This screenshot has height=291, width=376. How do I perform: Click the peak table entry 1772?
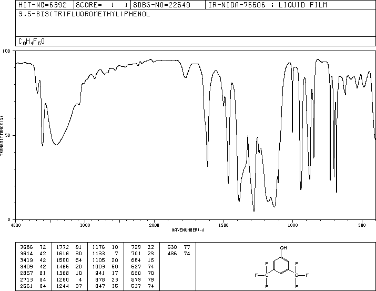[63, 247]
